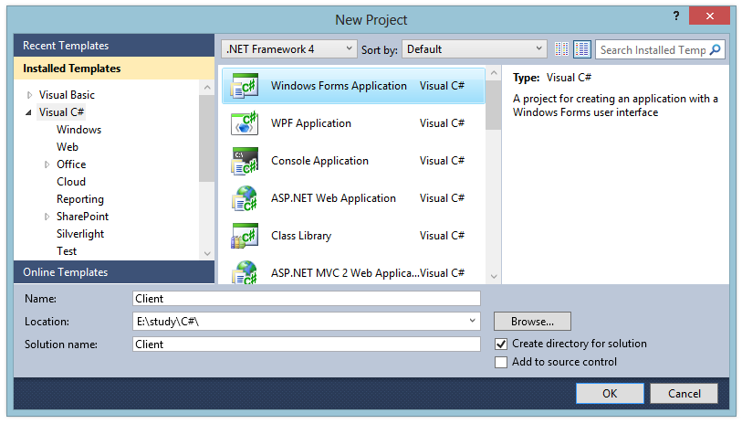Select the Console Application template icon
Image resolution: width=742 pixels, height=424 pixels.
245,161
